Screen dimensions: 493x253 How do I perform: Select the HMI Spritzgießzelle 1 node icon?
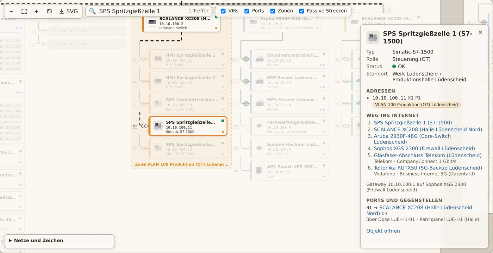[x=158, y=59]
